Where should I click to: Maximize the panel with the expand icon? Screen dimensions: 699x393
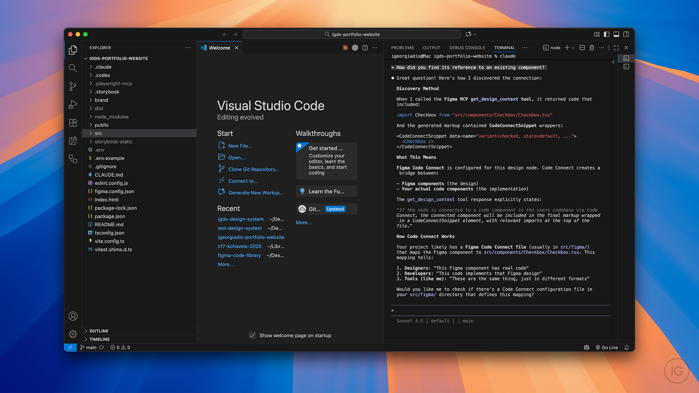617,47
